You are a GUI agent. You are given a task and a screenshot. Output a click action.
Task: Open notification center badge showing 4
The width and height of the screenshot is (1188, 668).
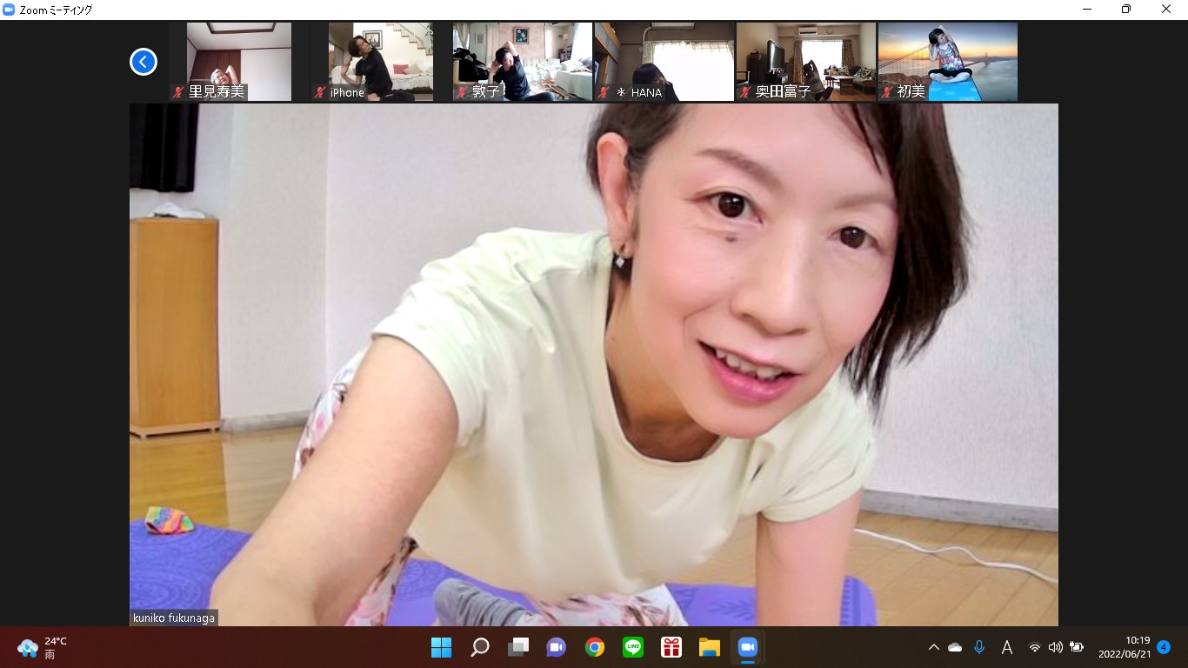(x=1164, y=647)
